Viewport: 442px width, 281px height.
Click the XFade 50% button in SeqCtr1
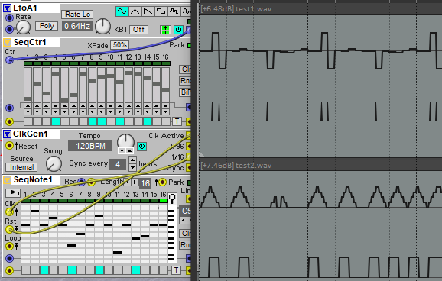(x=119, y=45)
